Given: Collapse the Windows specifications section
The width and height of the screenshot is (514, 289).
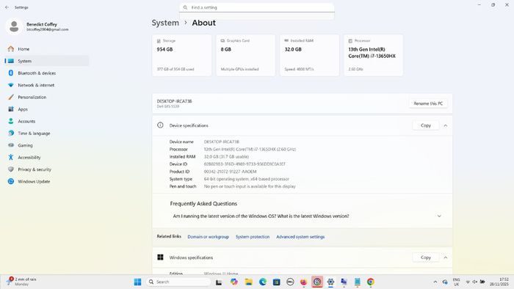Looking at the screenshot, I should [446, 257].
